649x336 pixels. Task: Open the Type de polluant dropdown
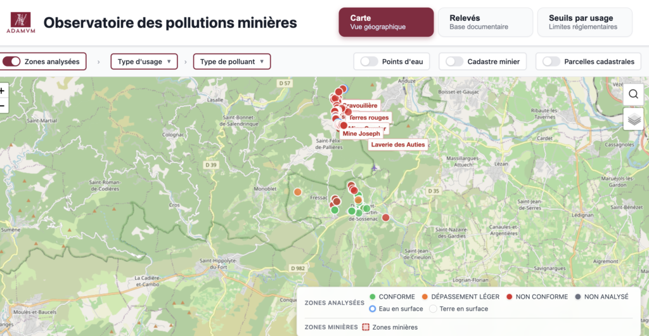click(231, 61)
